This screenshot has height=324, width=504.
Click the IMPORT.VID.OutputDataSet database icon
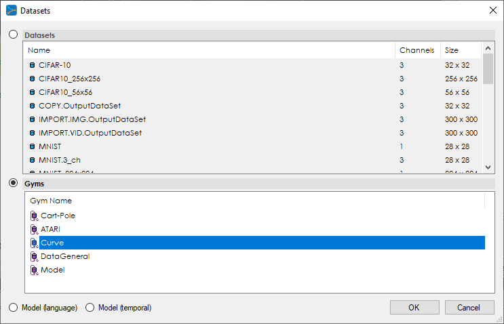[32, 133]
